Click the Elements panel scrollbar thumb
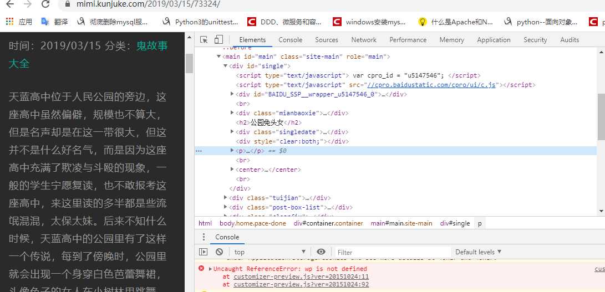Viewport: 605px width, 292px height. click(x=601, y=116)
